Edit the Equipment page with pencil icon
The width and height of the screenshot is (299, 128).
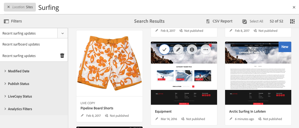pyautogui.click(x=178, y=50)
